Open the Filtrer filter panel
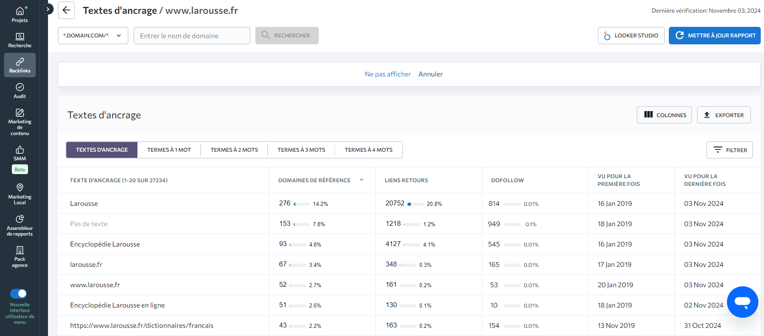 pos(729,150)
